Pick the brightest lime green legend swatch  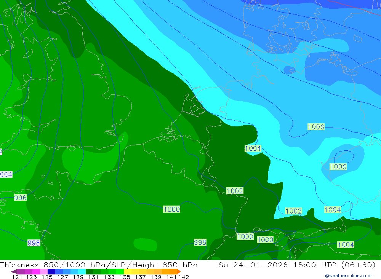pos(120,271)
